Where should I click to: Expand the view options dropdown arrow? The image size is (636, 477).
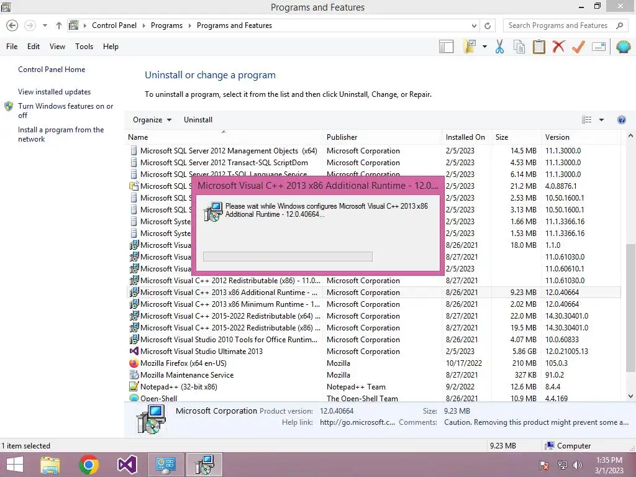[x=601, y=120]
